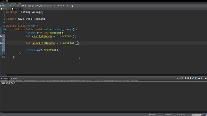Image resolution: width=207 pixels, height=116 pixels.
Task: Switch to the Javadoc view tab
Action: coord(14,78)
